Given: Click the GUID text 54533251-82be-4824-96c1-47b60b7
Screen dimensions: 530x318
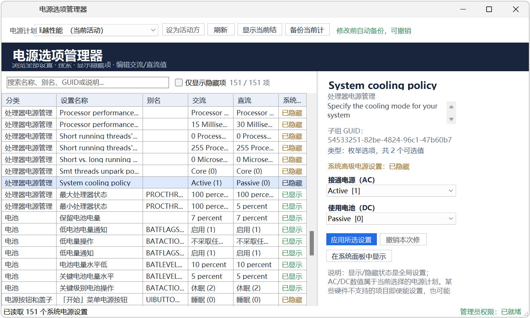Looking at the screenshot, I should click(x=390, y=140).
